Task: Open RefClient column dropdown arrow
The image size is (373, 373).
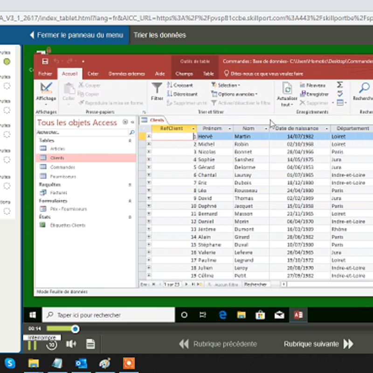Action: (193, 129)
